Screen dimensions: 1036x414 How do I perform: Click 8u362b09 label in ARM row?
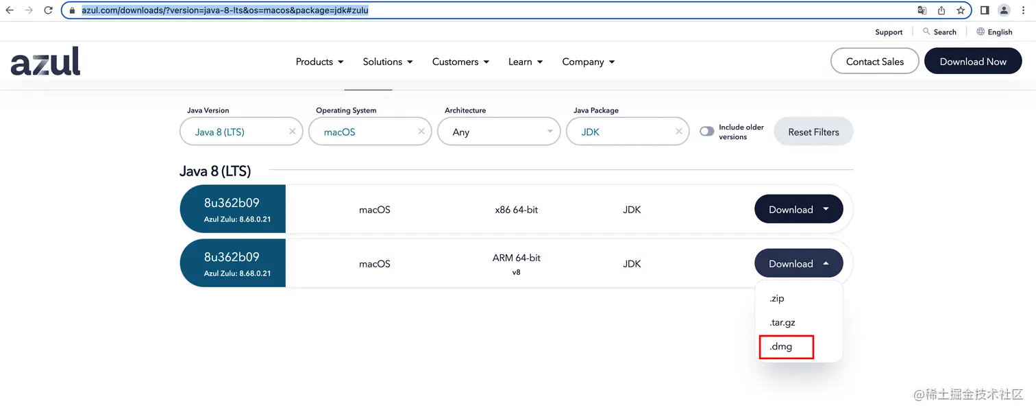[x=232, y=257]
